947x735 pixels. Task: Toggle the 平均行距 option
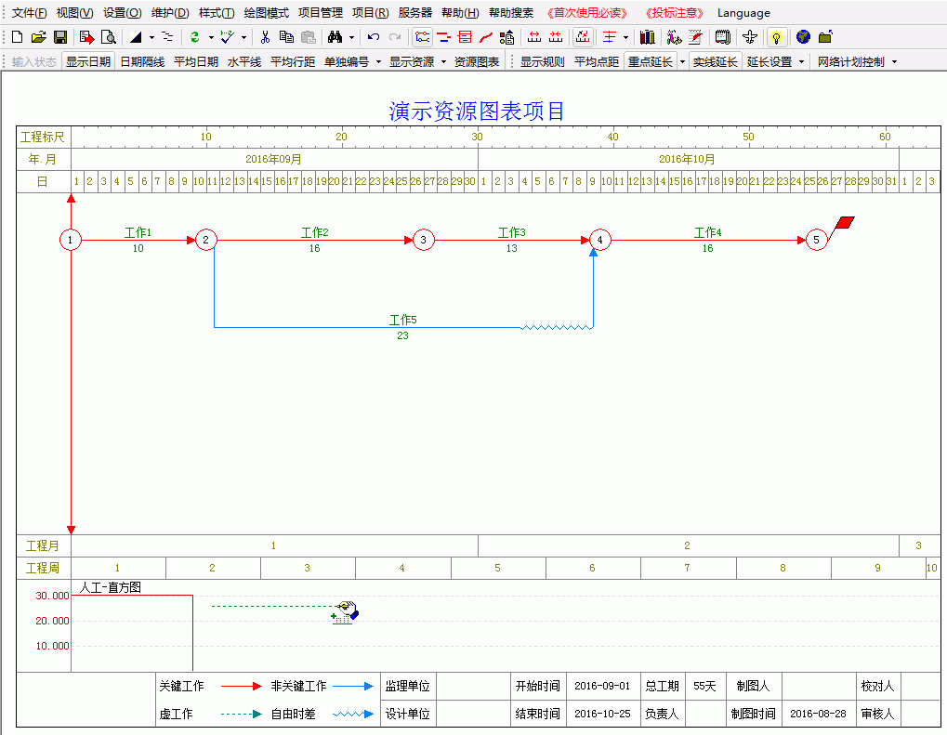(x=293, y=61)
